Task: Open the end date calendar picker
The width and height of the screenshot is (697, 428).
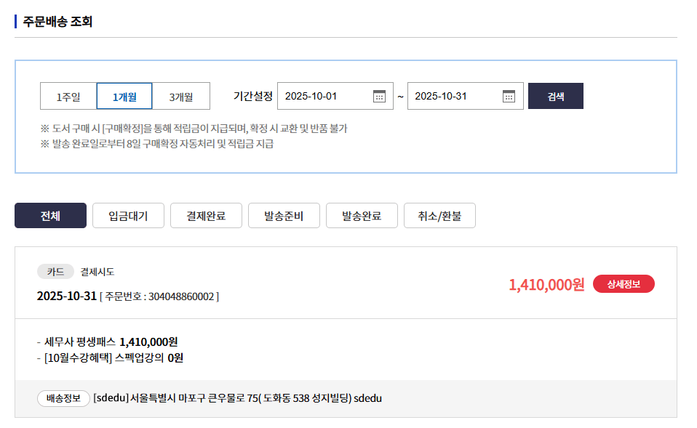Action: click(509, 96)
